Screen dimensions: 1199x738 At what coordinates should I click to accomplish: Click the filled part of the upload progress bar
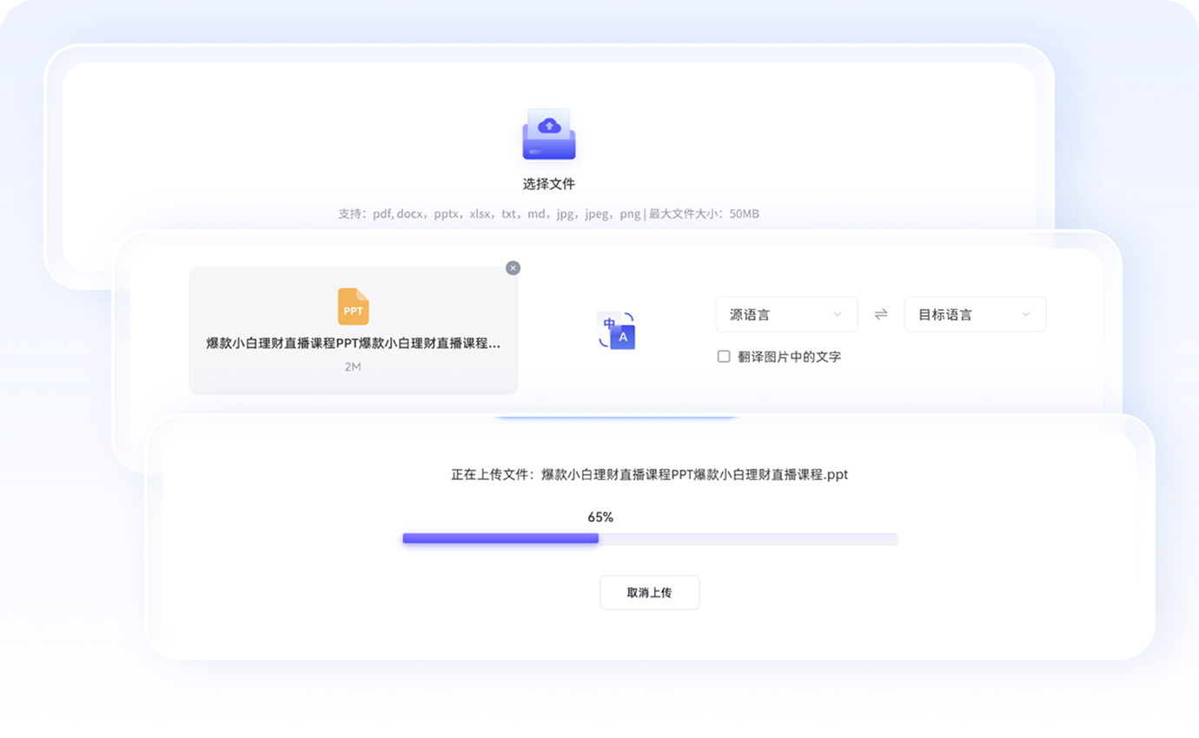tap(500, 538)
